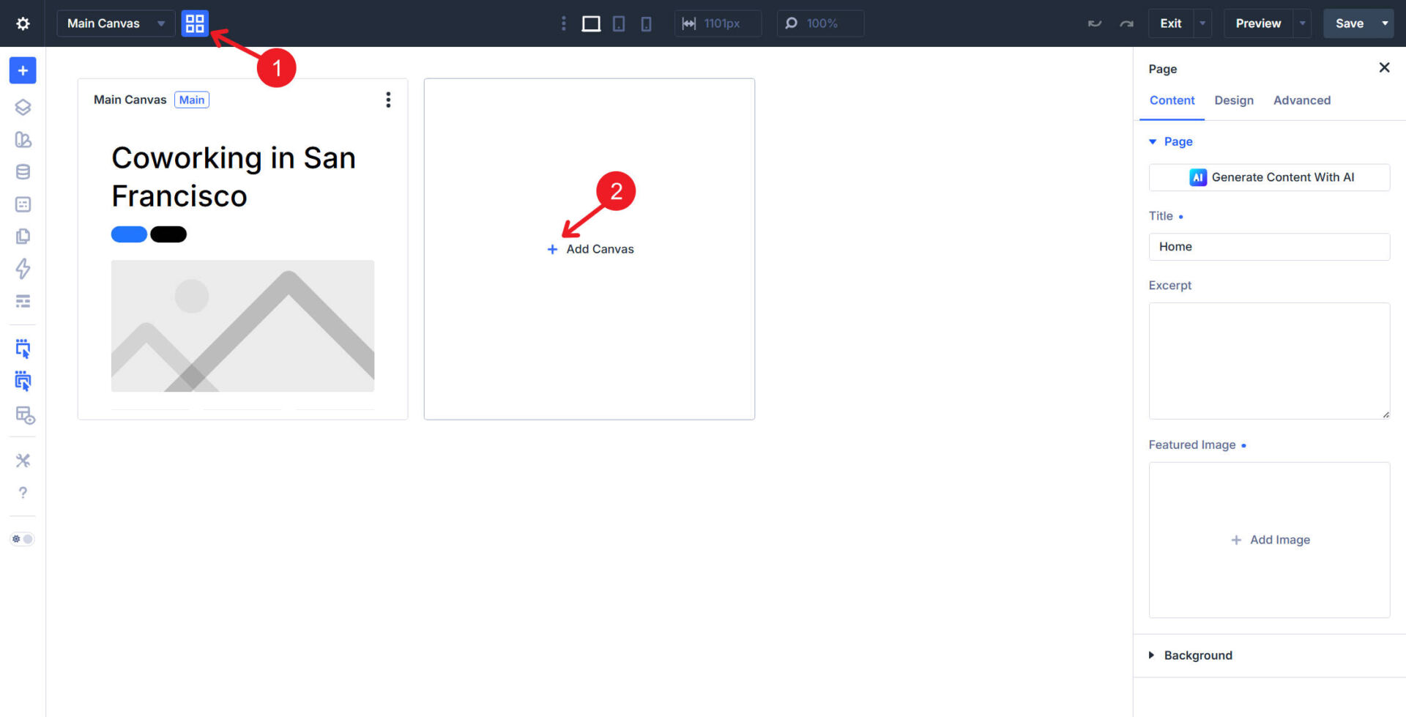Open the Main Canvas dropdown selector
Viewport: 1406px width, 717px height.
point(116,23)
